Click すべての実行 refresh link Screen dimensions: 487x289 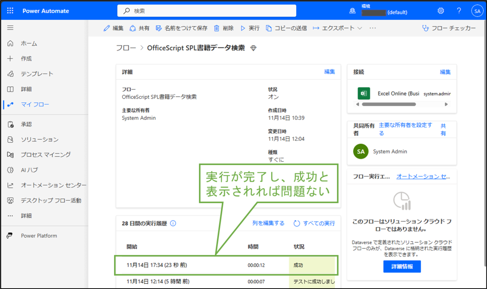[x=314, y=223]
